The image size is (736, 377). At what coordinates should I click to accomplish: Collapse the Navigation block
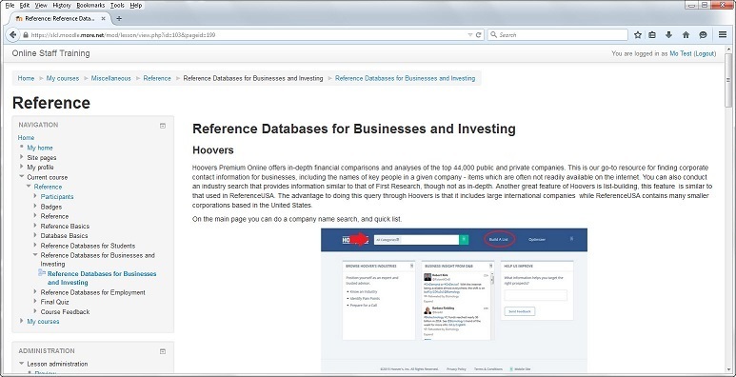click(x=163, y=126)
